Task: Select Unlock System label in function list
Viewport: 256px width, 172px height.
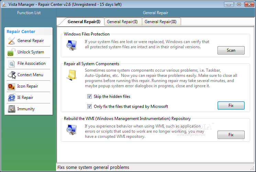Action: point(31,52)
